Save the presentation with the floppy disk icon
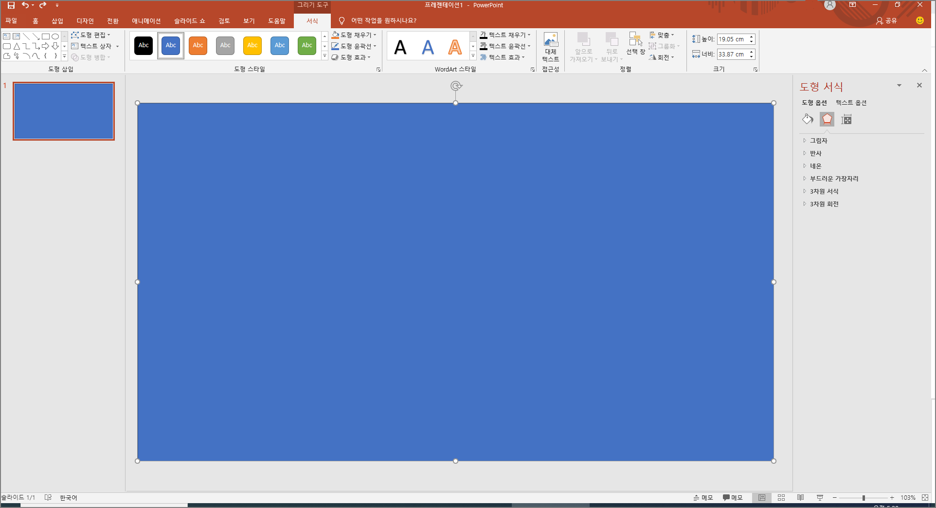This screenshot has height=508, width=936. tap(11, 5)
